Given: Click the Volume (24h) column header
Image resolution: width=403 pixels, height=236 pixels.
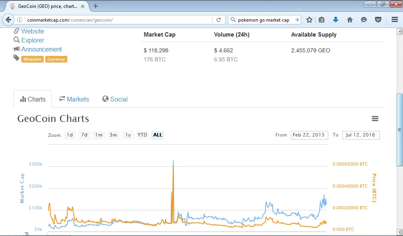Looking at the screenshot, I should [x=231, y=35].
